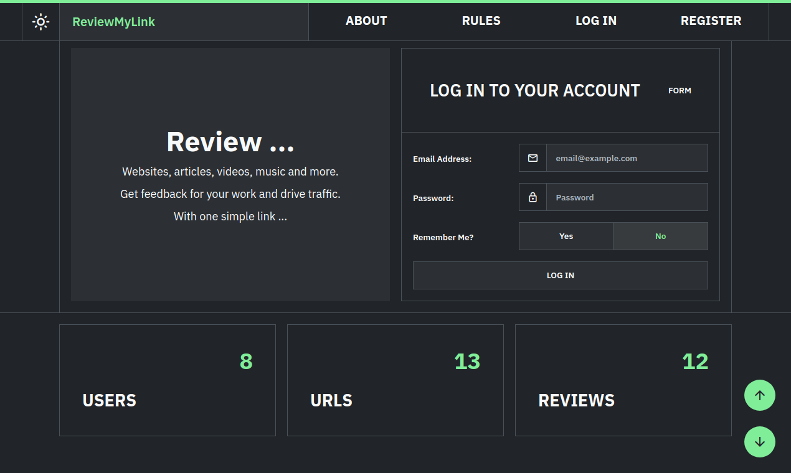Click the FORM label on the login panel
Viewport: 791px width, 473px height.
(x=680, y=90)
